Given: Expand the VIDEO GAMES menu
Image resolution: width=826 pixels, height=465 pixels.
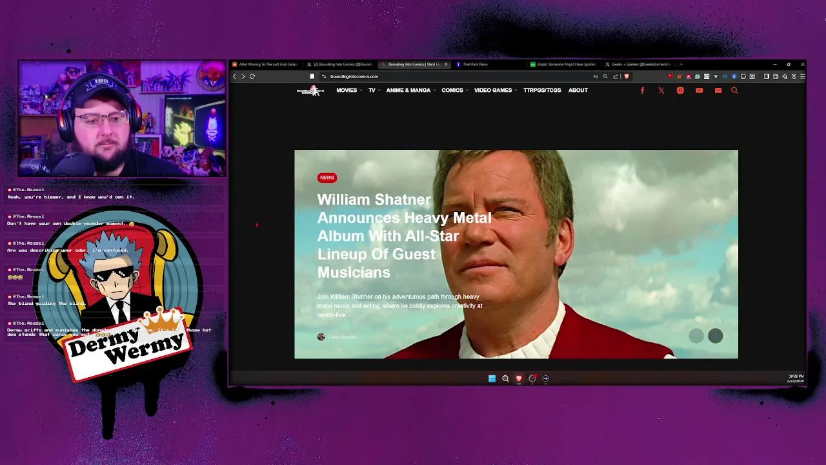Looking at the screenshot, I should coord(495,90).
